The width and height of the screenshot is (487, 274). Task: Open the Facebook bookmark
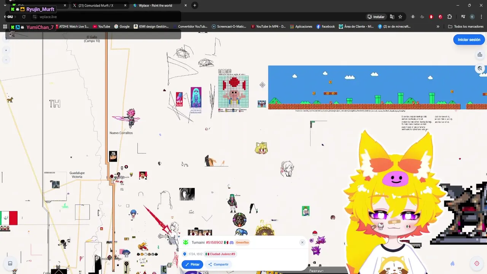325,27
